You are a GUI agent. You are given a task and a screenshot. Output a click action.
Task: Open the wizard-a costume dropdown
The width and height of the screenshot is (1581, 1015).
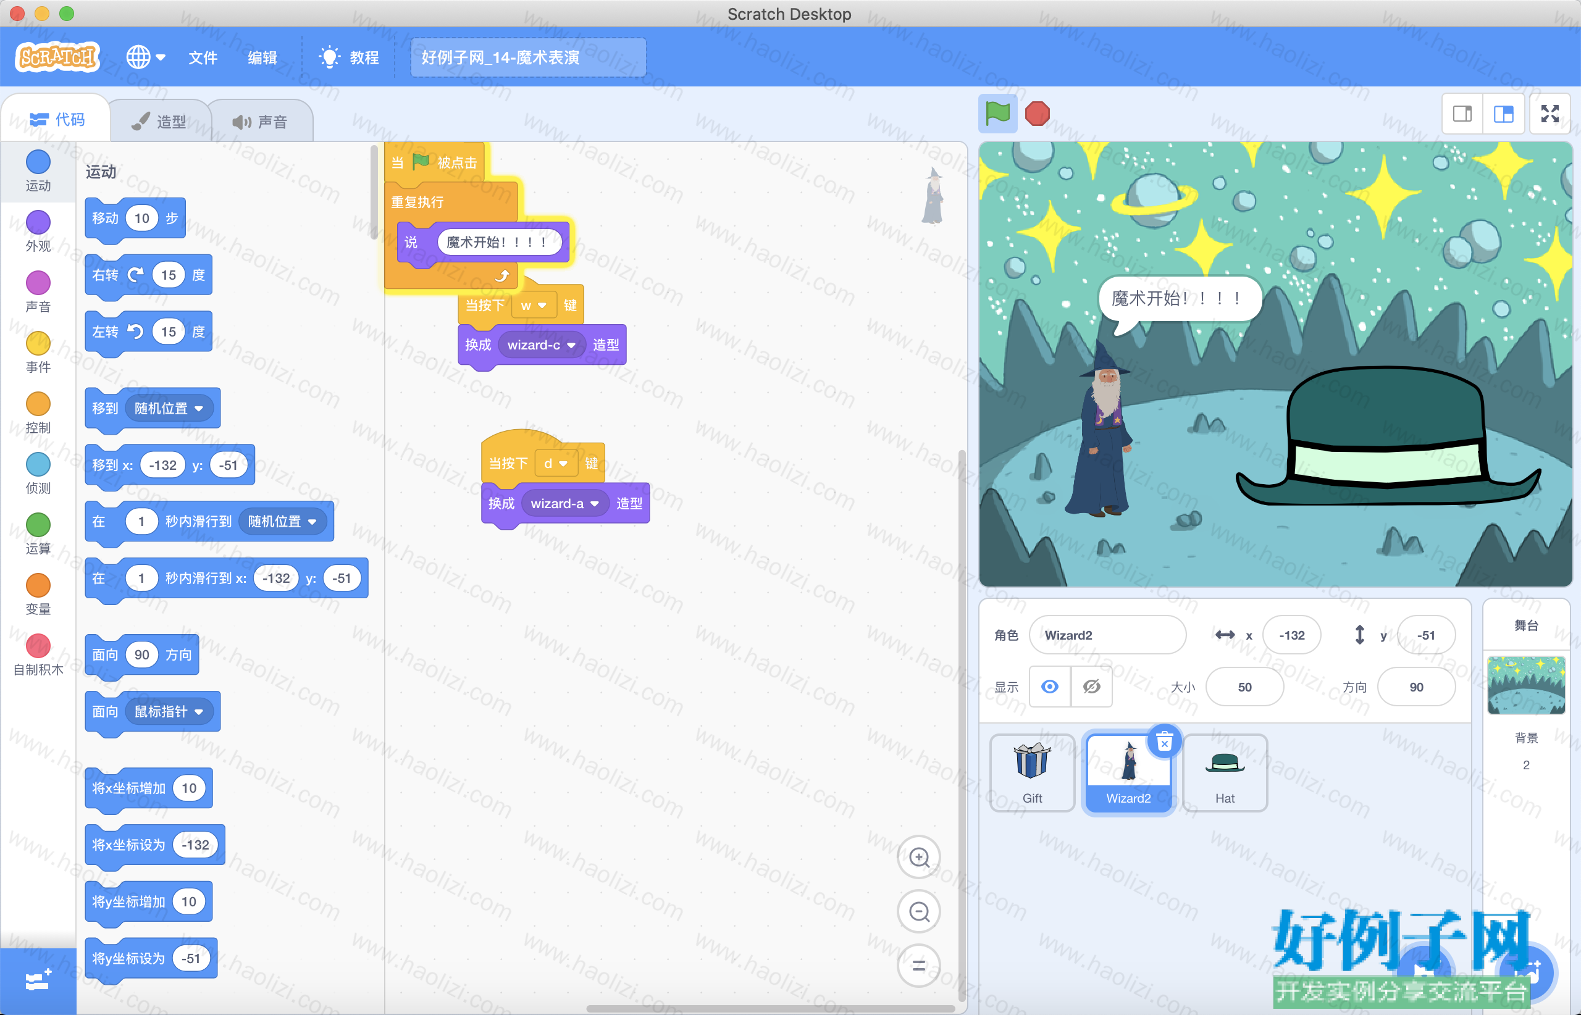(x=564, y=504)
